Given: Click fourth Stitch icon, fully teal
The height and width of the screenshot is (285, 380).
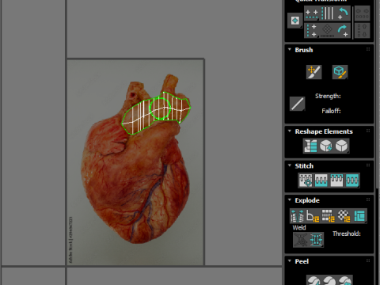Looking at the screenshot, I should coord(352,180).
